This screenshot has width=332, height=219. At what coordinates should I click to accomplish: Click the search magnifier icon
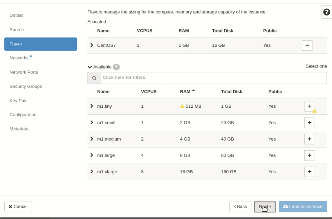(x=94, y=78)
